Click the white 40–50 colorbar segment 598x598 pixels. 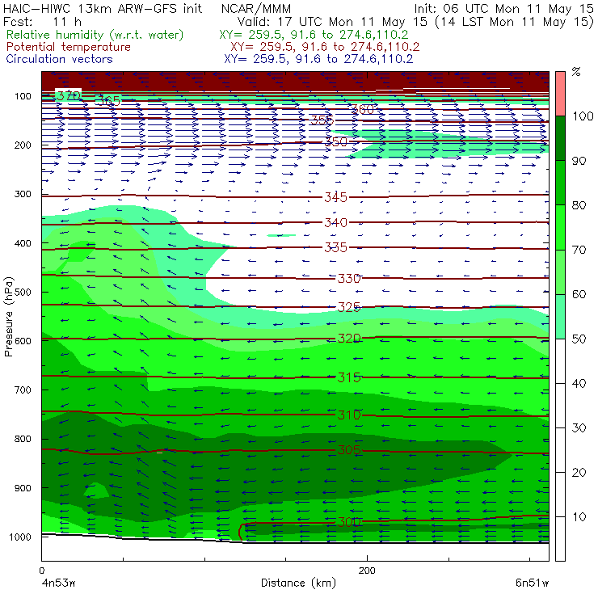coord(560,361)
